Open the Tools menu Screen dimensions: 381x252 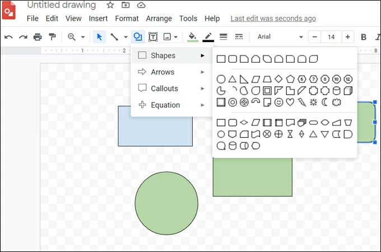tap(188, 18)
